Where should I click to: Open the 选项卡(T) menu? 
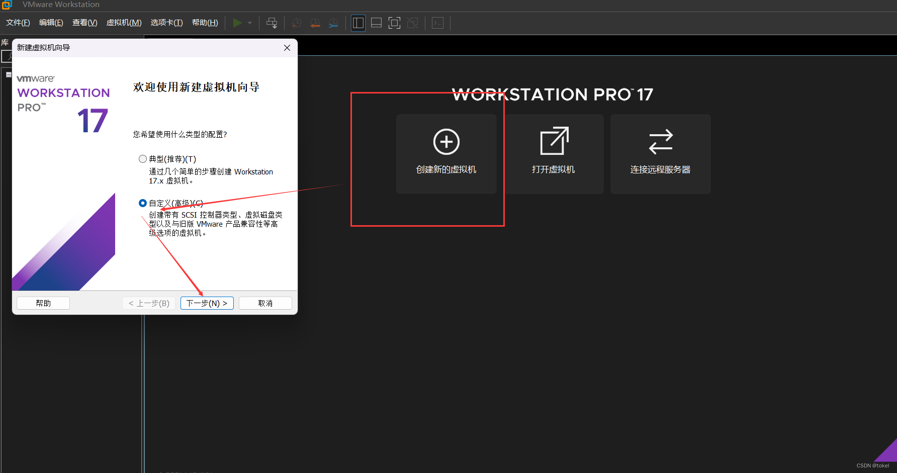tap(167, 23)
